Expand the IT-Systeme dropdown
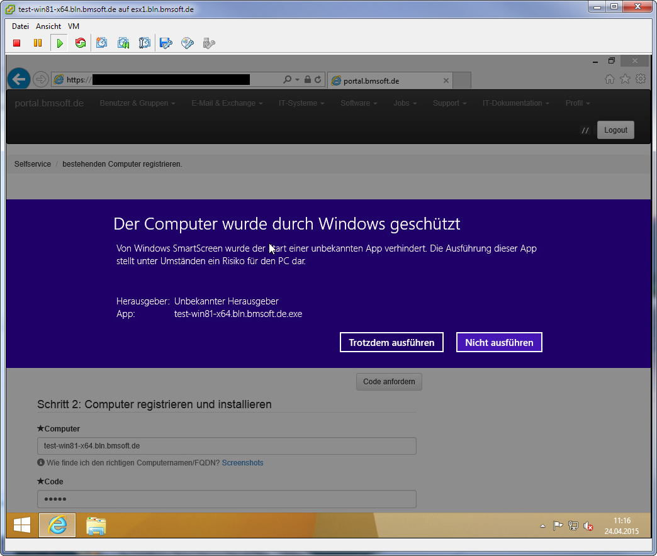This screenshot has width=657, height=556. click(301, 103)
